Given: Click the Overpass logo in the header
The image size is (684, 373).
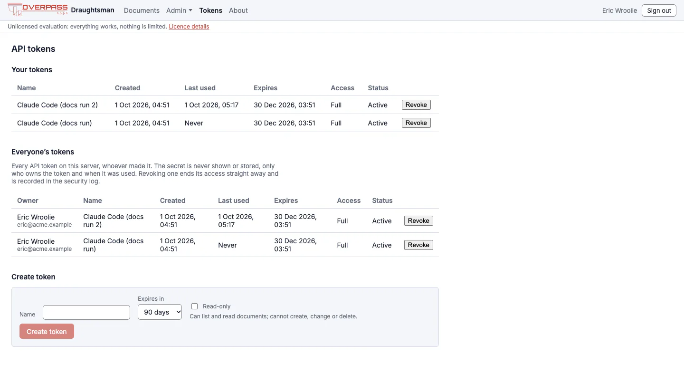Looking at the screenshot, I should (38, 10).
